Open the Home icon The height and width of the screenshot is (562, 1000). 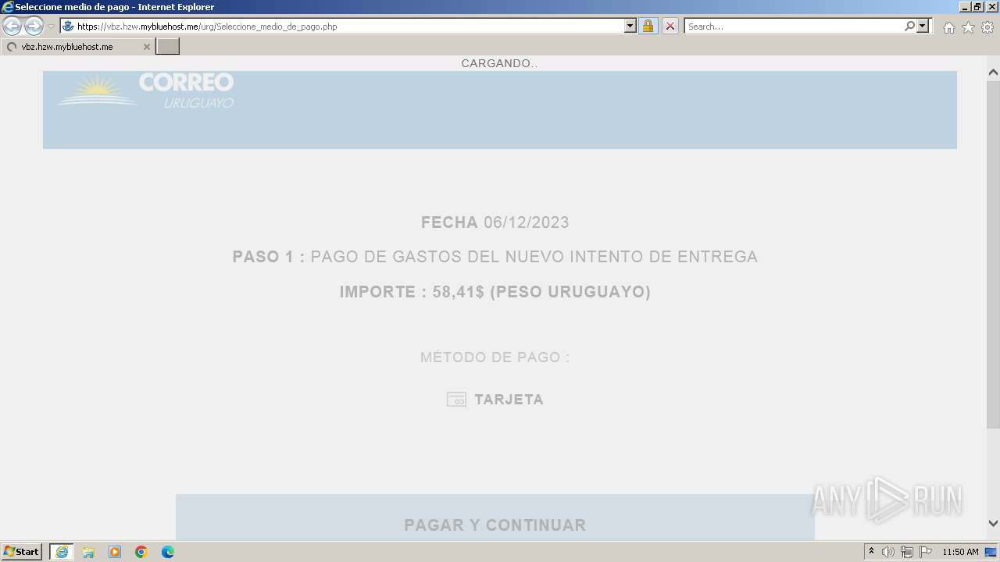[x=948, y=27]
